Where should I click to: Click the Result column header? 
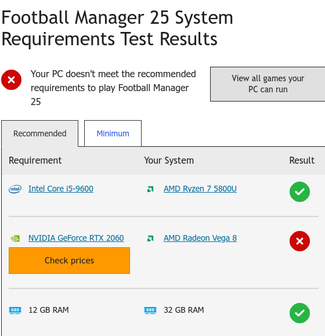(x=302, y=160)
